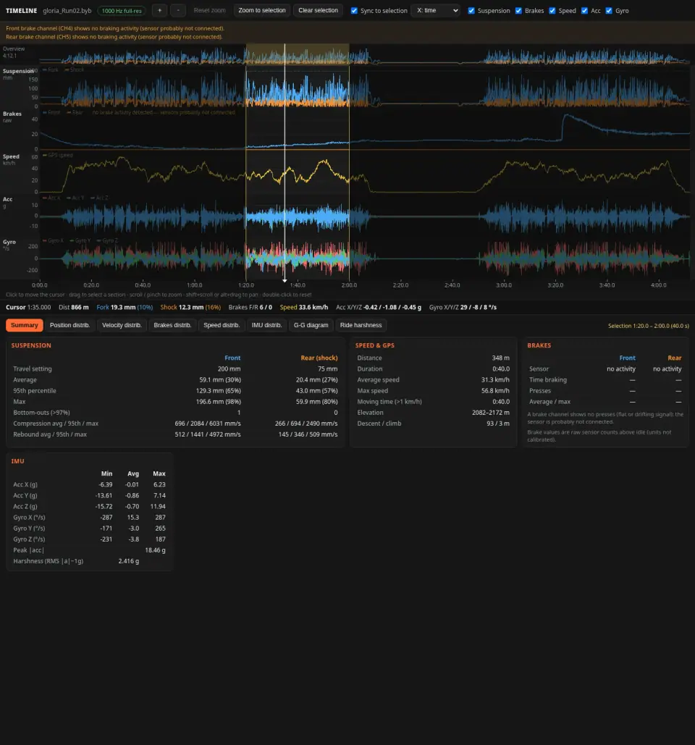Click the Harshness value 2.416 g
Viewport: 695px width, 745px height.
tap(128, 562)
